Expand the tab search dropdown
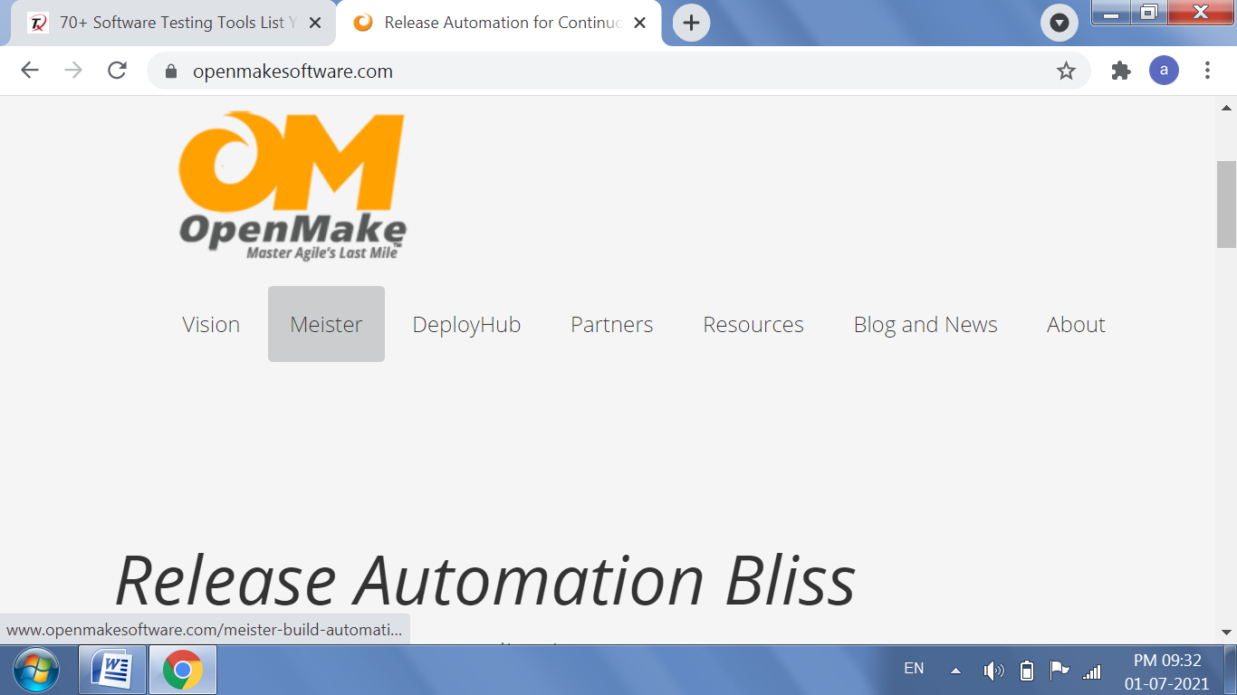Viewport: 1237px width, 695px height. coord(1059,23)
